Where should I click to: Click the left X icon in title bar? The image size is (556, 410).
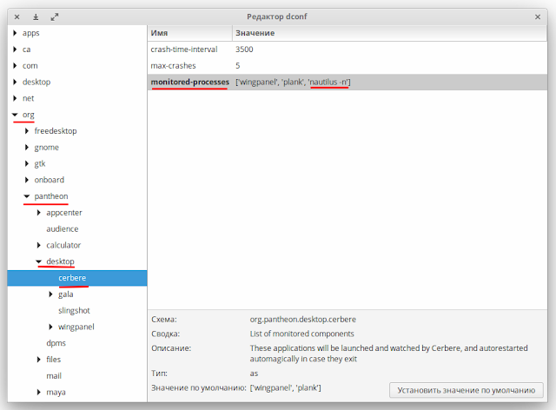[17, 17]
